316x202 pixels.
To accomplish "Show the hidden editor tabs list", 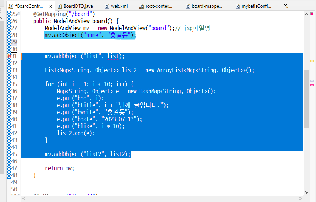I will (x=285, y=6).
